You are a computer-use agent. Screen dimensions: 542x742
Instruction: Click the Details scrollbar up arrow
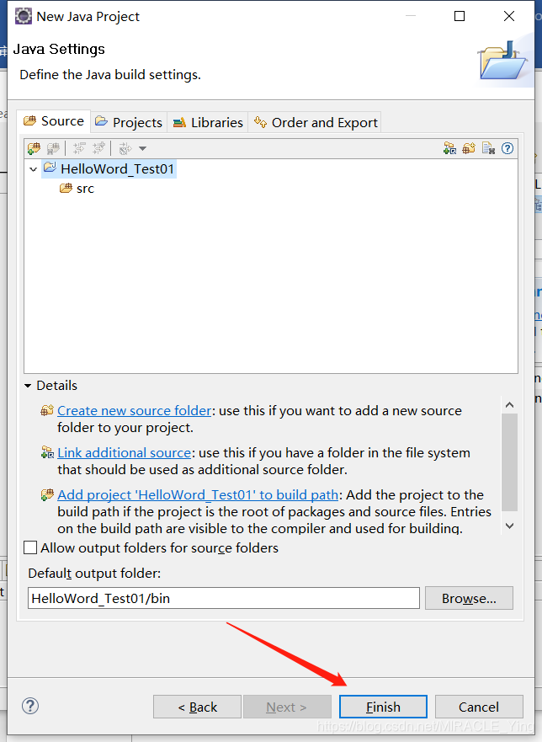tap(509, 405)
